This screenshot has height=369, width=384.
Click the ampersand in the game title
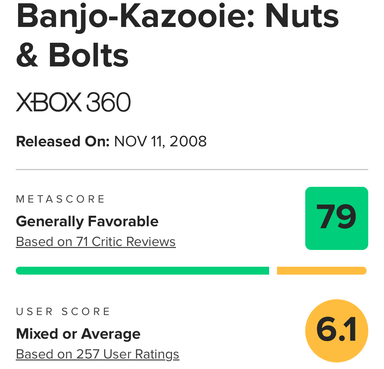coord(27,56)
